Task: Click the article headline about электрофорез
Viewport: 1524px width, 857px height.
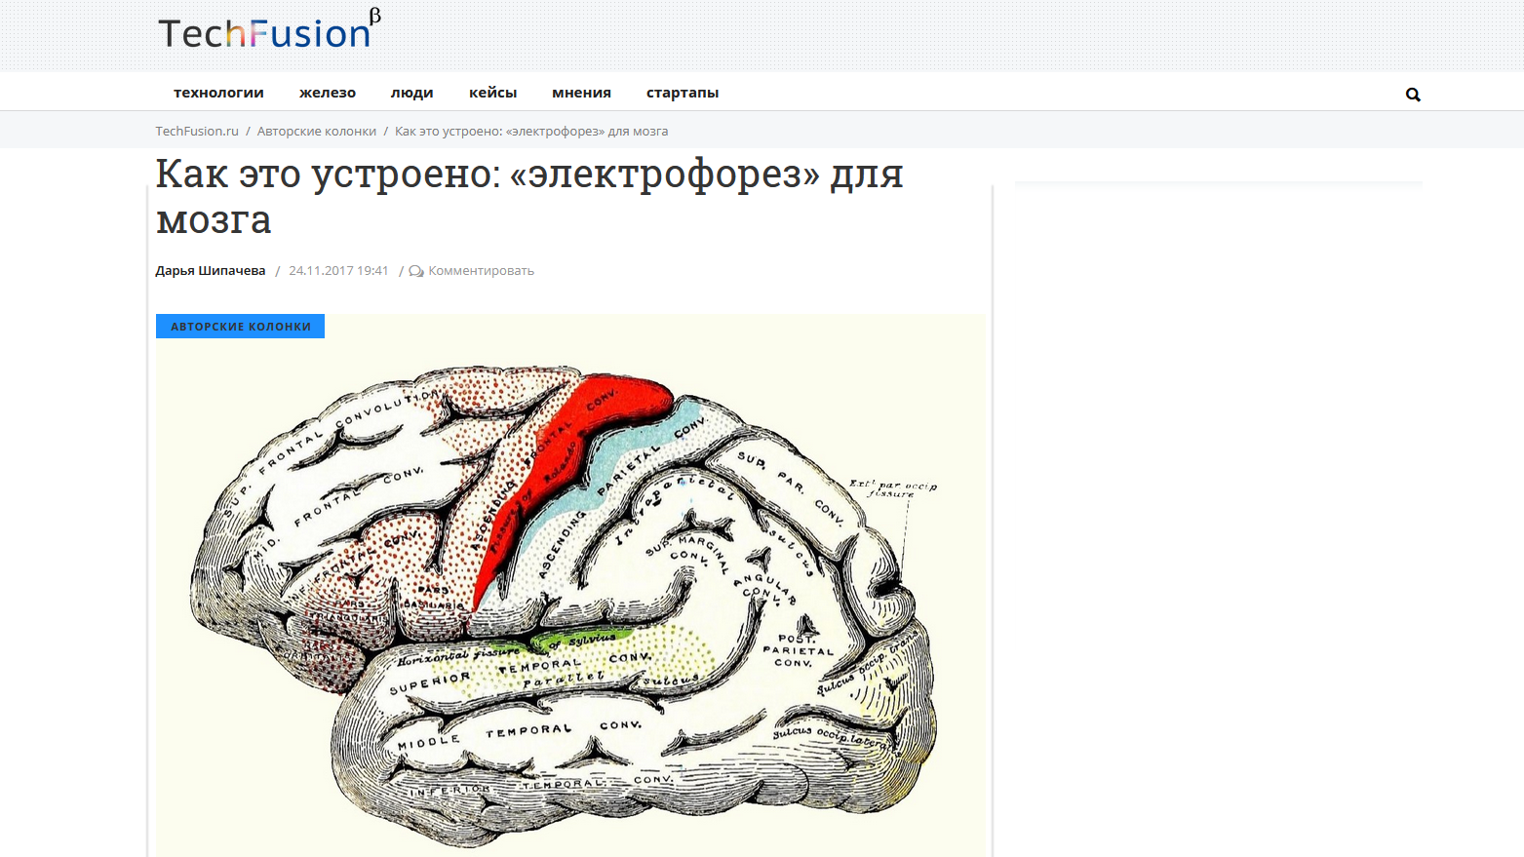Action: coord(529,196)
